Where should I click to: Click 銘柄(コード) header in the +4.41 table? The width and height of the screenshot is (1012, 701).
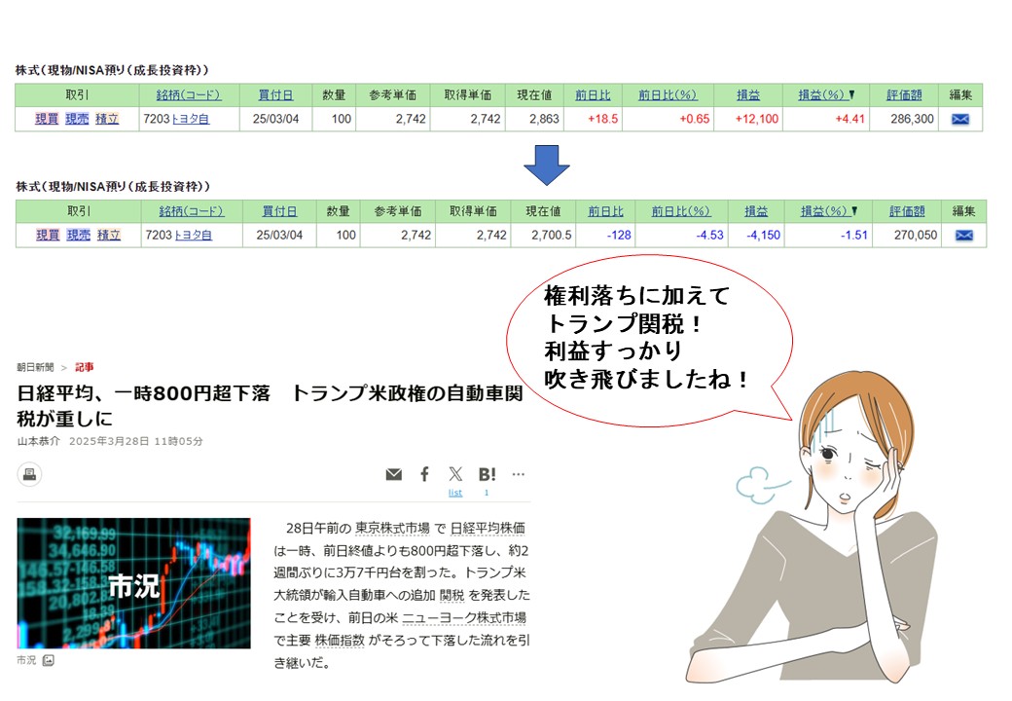click(x=189, y=94)
